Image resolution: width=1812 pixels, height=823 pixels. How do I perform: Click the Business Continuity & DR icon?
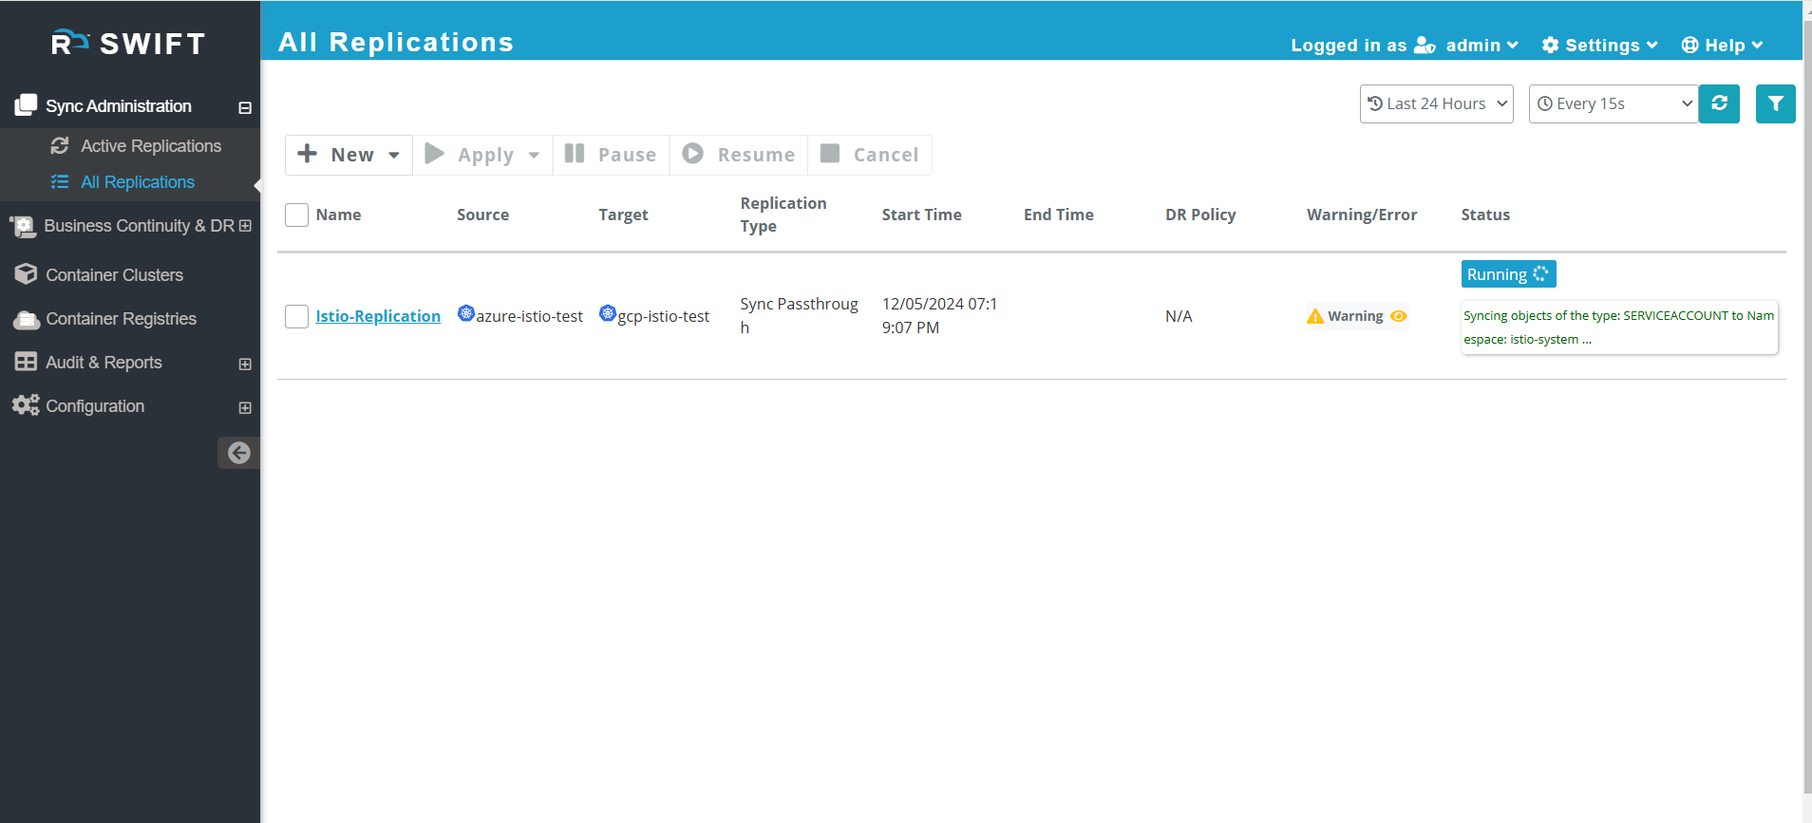pyautogui.click(x=23, y=226)
